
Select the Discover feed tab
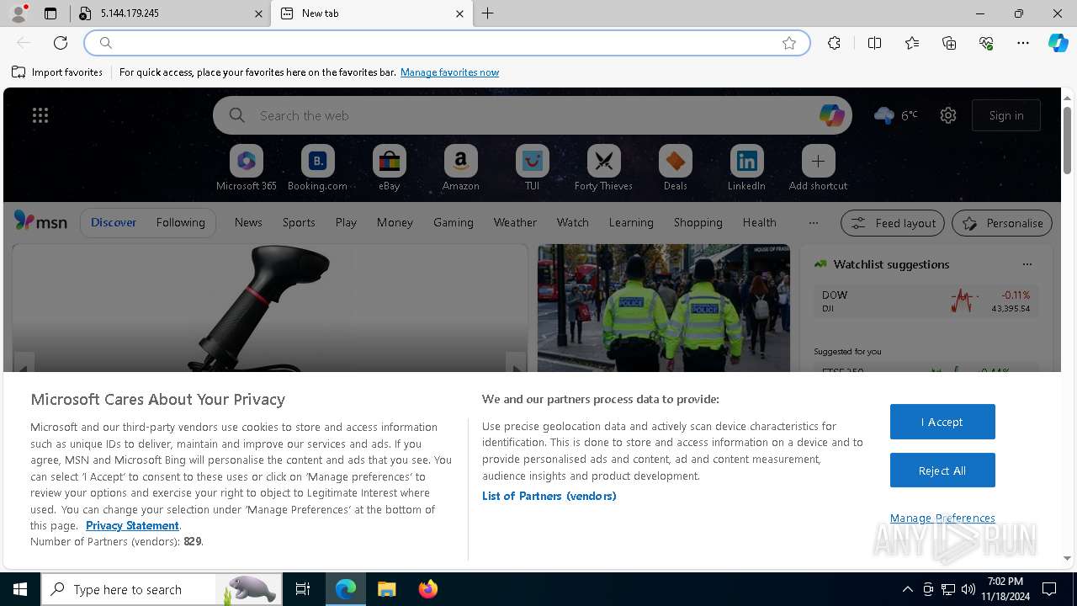[114, 222]
